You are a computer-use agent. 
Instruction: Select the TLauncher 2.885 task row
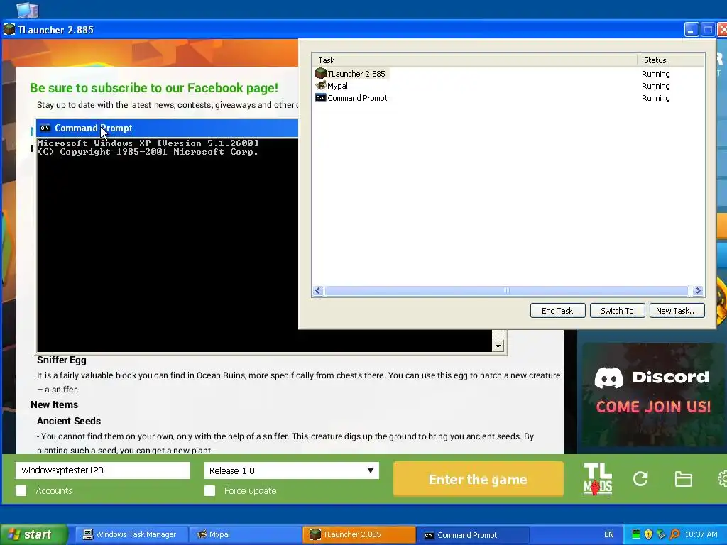click(x=508, y=74)
